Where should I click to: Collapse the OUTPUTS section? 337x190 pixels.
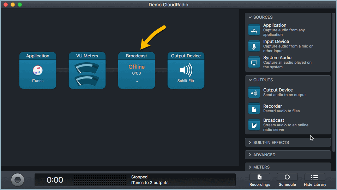click(250, 80)
